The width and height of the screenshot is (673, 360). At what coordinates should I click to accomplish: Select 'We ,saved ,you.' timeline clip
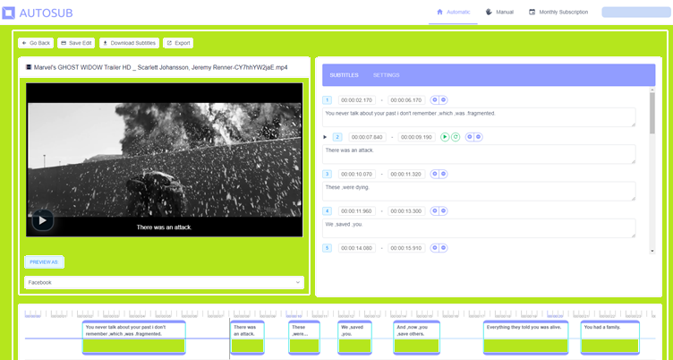click(x=354, y=338)
